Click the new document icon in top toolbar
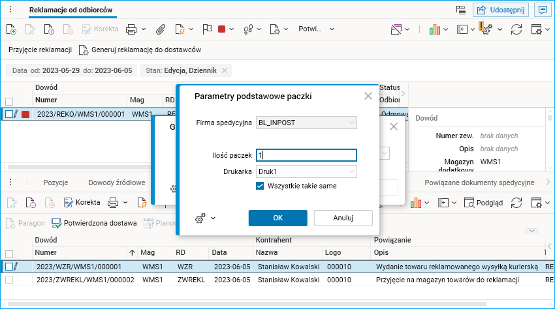 pos(11,29)
